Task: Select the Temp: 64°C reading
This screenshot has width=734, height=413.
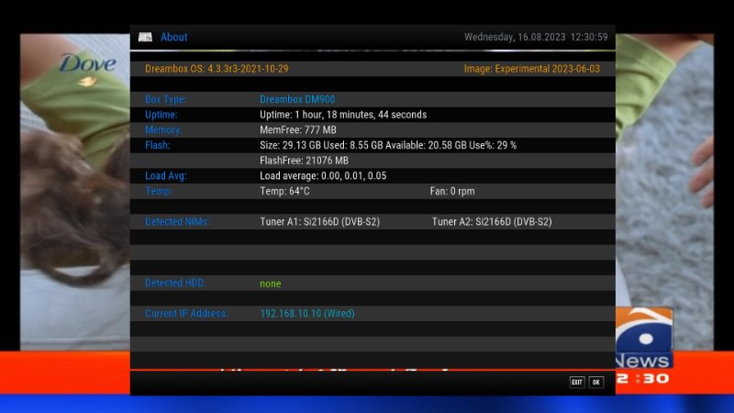Action: [x=284, y=191]
